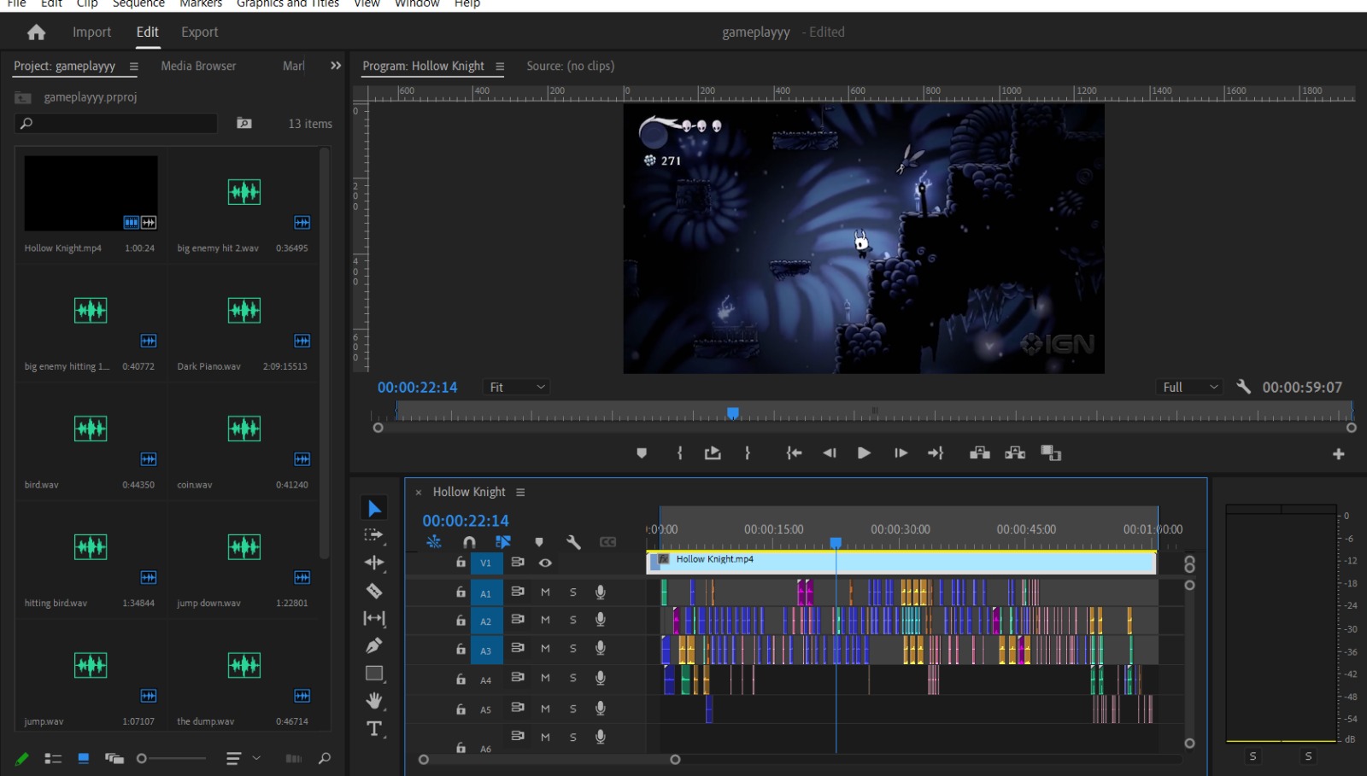Select the Razor tool
This screenshot has width=1367, height=776.
[x=373, y=591]
